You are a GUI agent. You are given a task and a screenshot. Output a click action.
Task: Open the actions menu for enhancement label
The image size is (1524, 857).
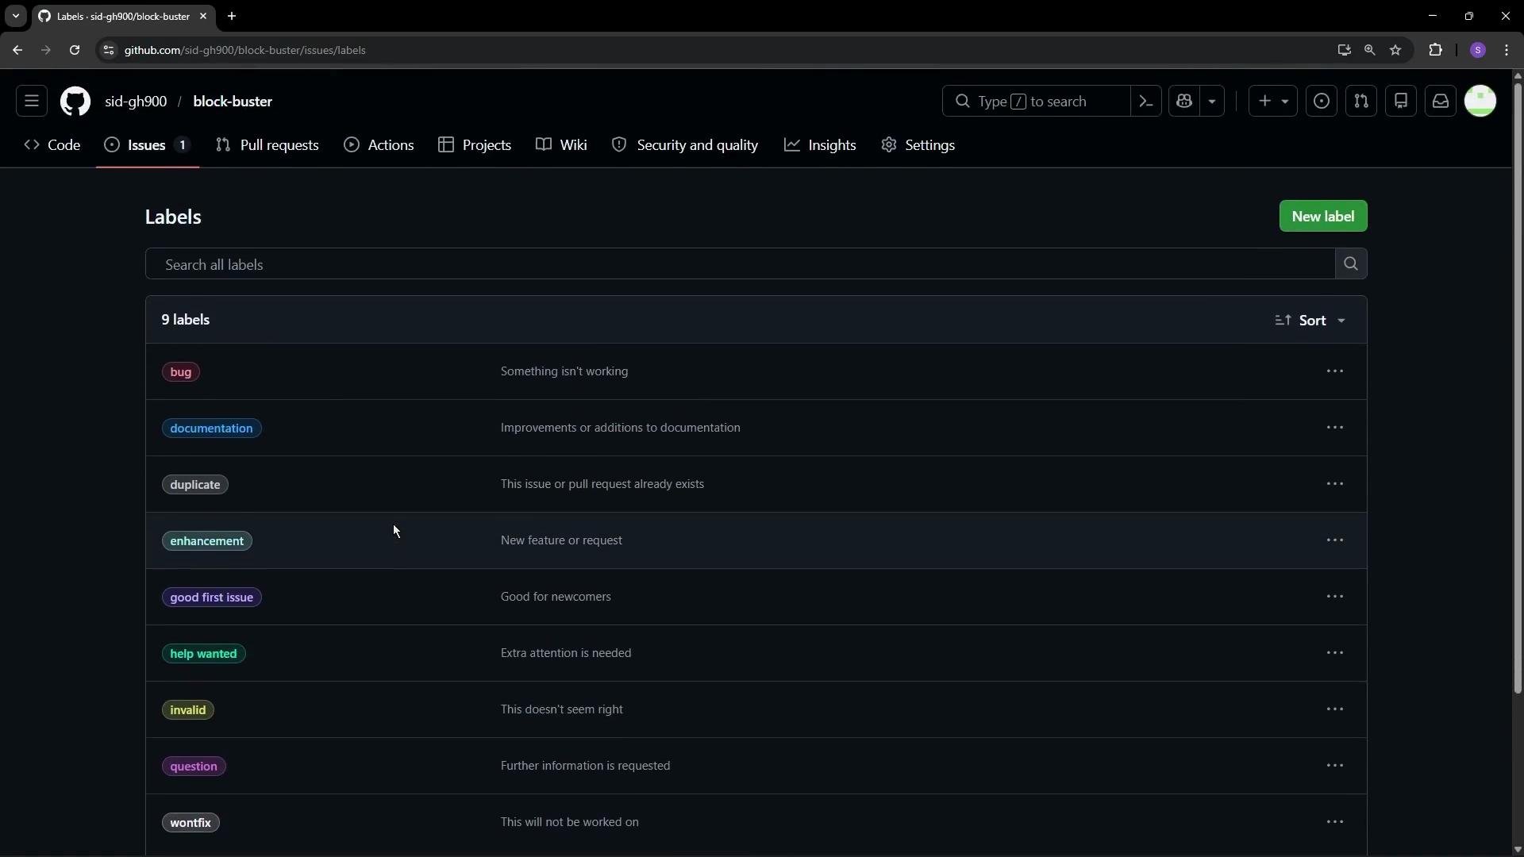(1335, 540)
